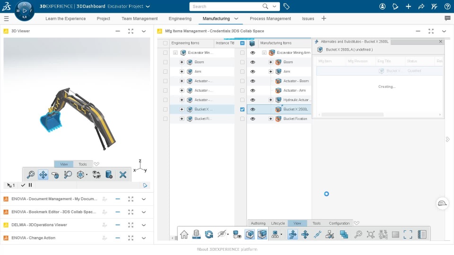
Task: Click the home icon in bottom toolbar
Action: tap(184, 234)
